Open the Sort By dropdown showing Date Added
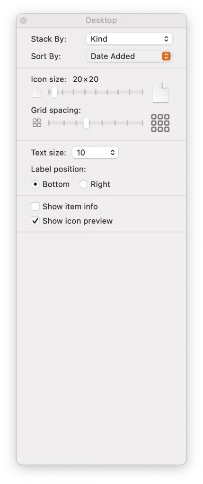 pyautogui.click(x=129, y=56)
